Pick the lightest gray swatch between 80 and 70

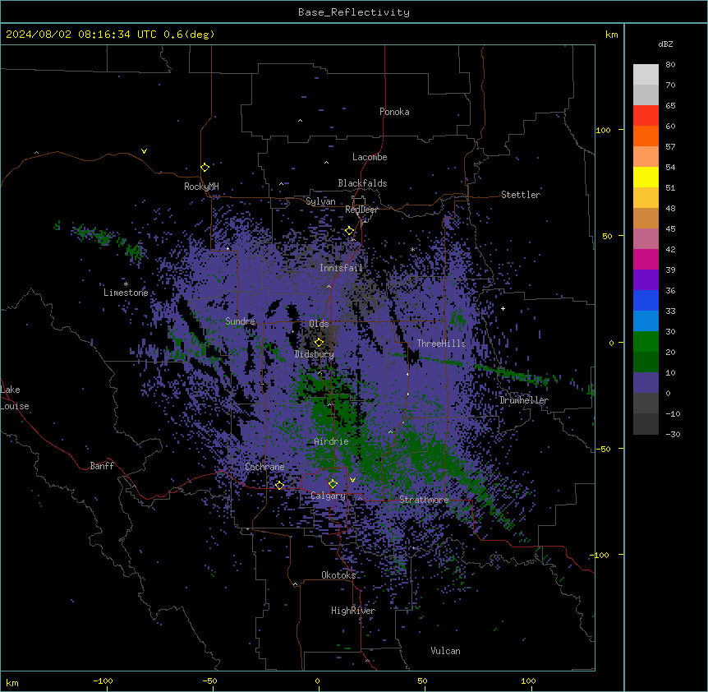coord(646,74)
